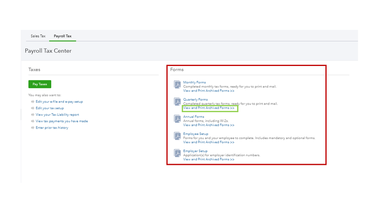Click 'Completed monthly tax forms' description text
Viewport: 379px width, 213px height.
pyautogui.click(x=230, y=86)
